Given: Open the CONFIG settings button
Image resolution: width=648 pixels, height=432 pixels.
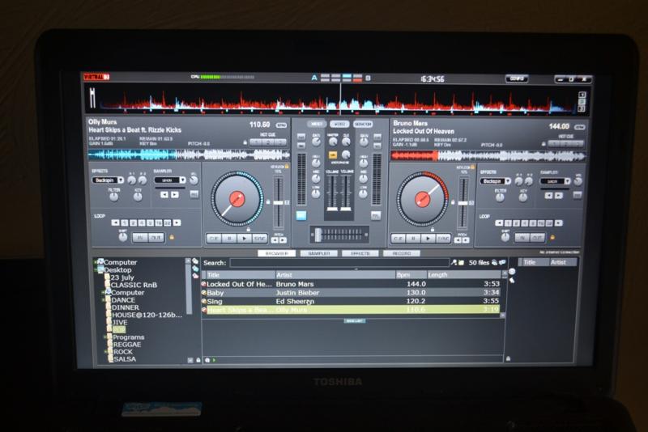Looking at the screenshot, I should coord(517,78).
